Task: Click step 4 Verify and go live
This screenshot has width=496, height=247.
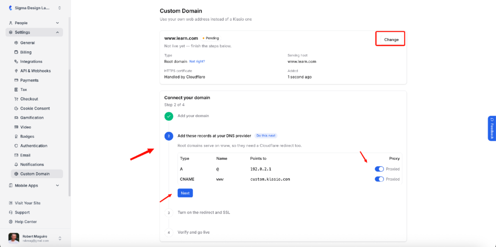Action: pyautogui.click(x=194, y=232)
